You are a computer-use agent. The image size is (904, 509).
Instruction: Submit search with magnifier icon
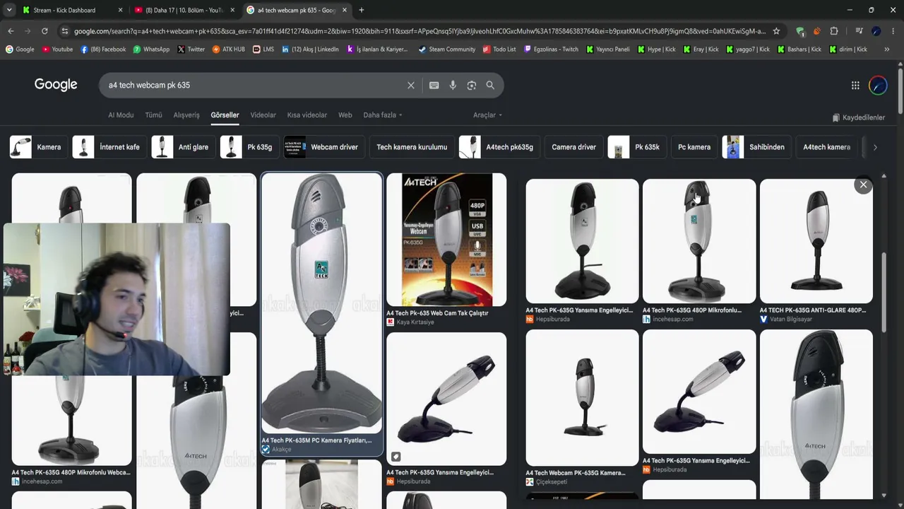click(490, 86)
